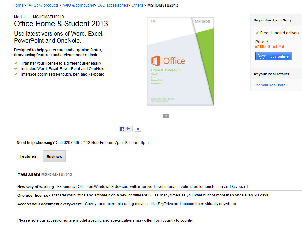Click the Facebook logo on the Like button
Screen dimensions: 302x232
122,129
